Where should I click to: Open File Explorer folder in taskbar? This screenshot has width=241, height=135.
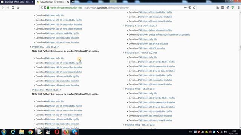22,132
